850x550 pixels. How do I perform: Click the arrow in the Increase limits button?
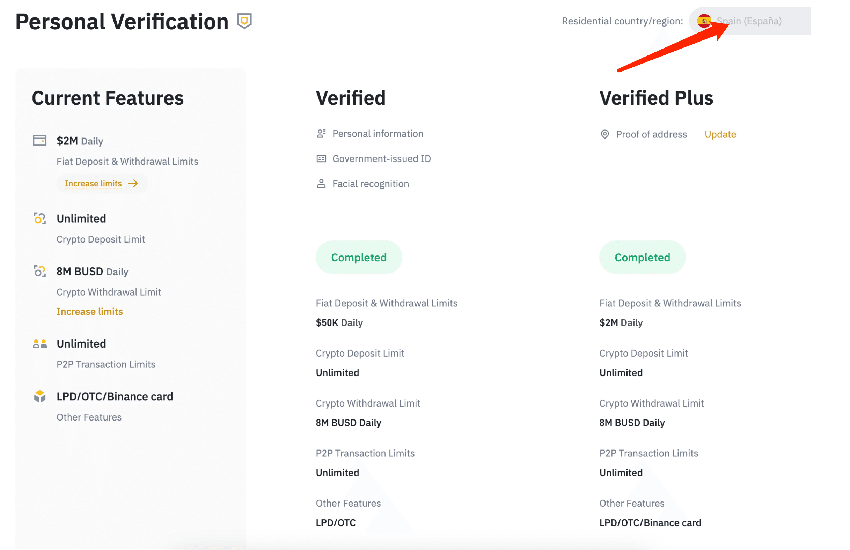tap(133, 184)
